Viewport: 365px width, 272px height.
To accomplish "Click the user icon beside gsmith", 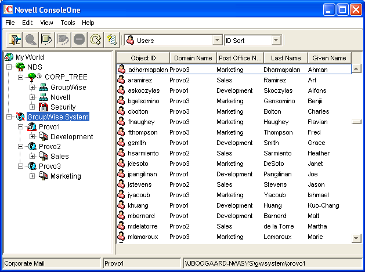I will pos(121,143).
